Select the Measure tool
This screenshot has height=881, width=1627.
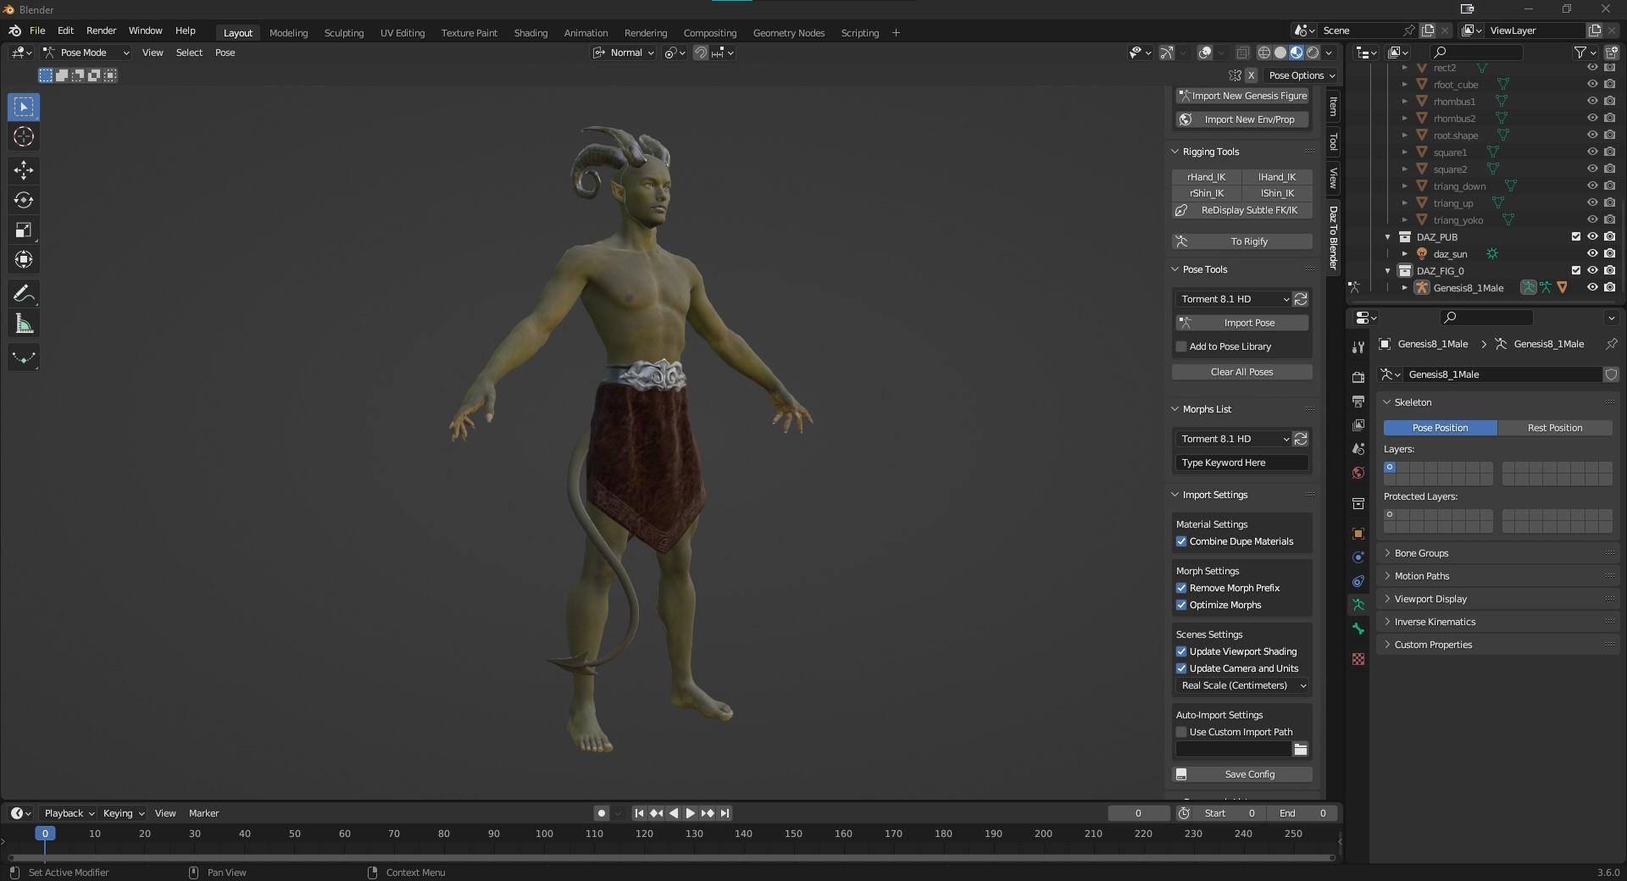click(x=24, y=324)
